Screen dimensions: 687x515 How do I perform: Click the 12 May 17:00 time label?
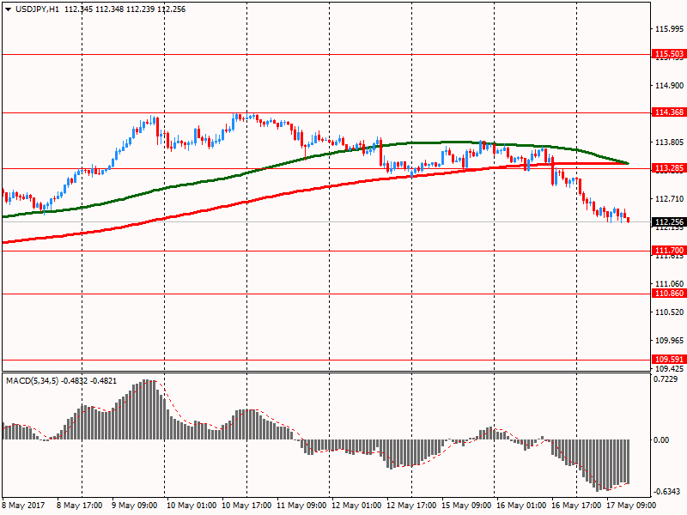(412, 506)
